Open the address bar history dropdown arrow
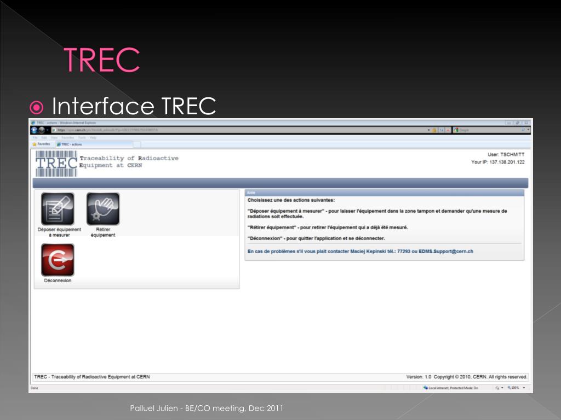The image size is (561, 420). (428, 130)
